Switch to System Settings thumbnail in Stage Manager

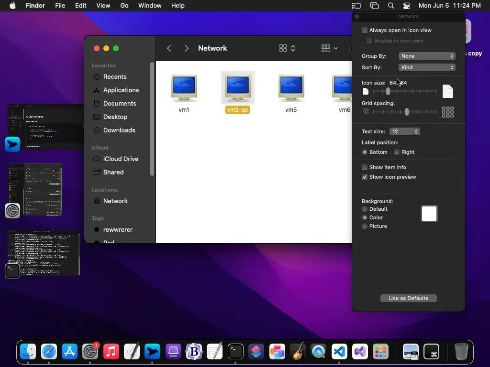[34, 190]
